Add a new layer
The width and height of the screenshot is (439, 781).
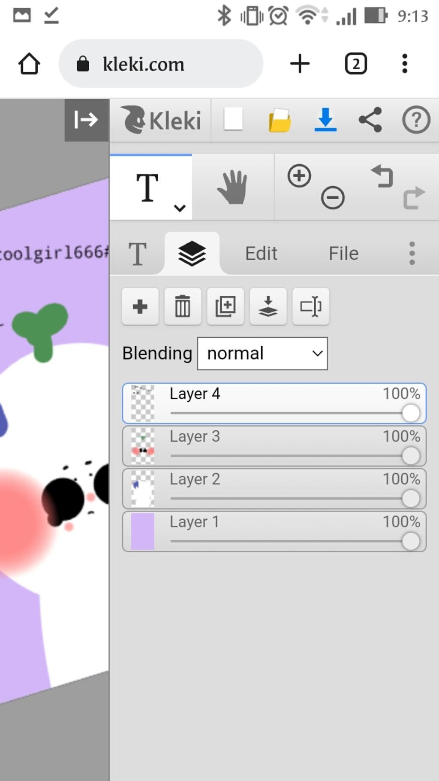(140, 306)
